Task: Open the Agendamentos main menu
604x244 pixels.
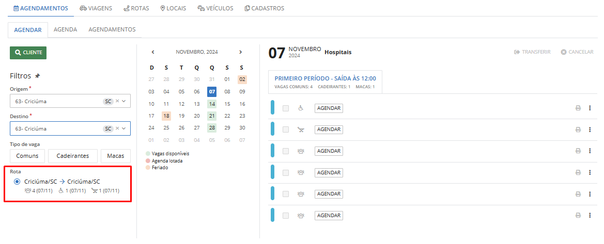Action: point(41,8)
